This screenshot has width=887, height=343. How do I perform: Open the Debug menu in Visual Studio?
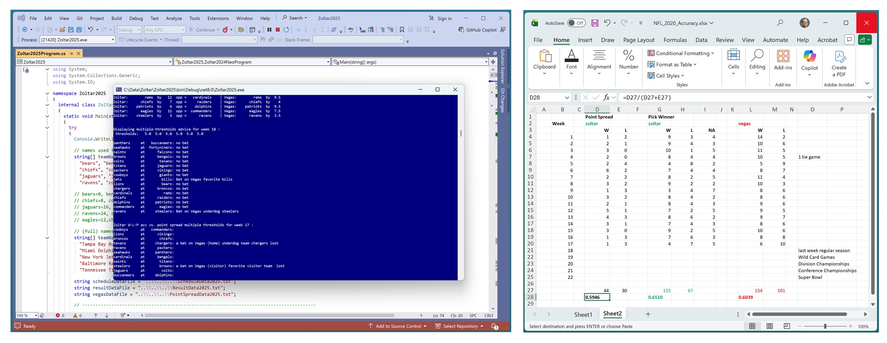pos(136,19)
